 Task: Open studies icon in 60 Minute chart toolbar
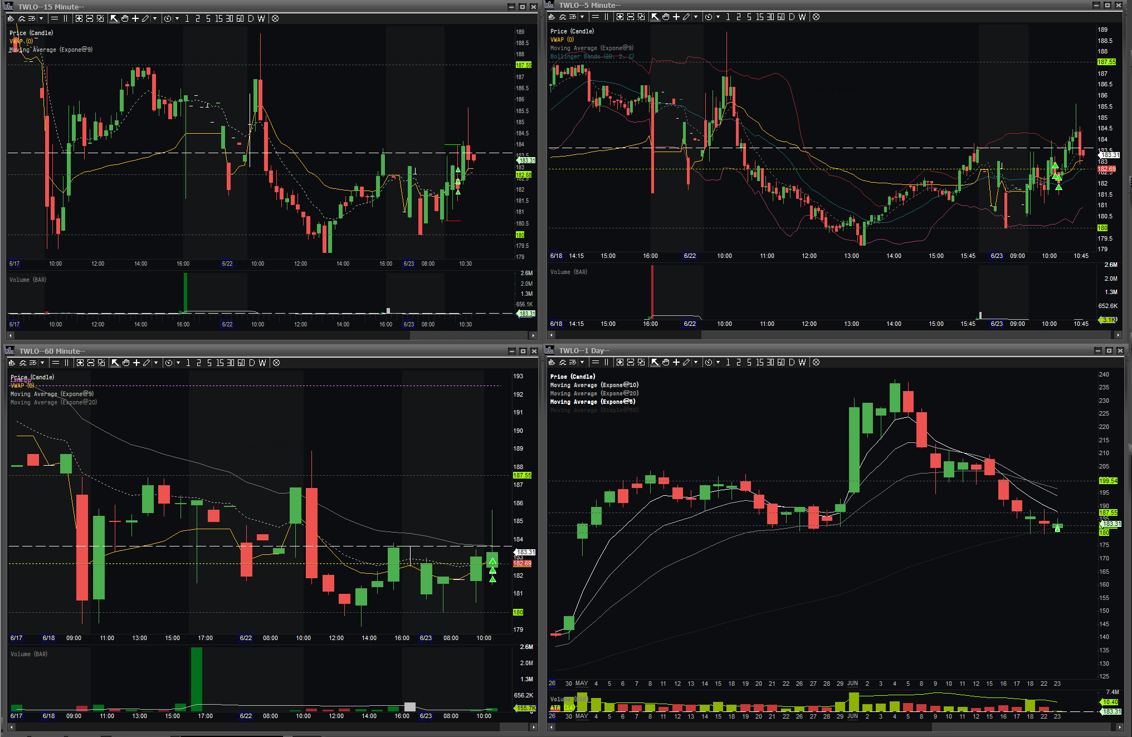pyautogui.click(x=23, y=363)
